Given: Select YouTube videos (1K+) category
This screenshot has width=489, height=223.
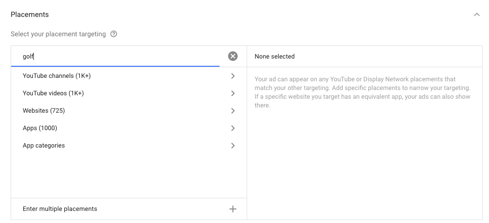Looking at the screenshot, I should pyautogui.click(x=53, y=93).
